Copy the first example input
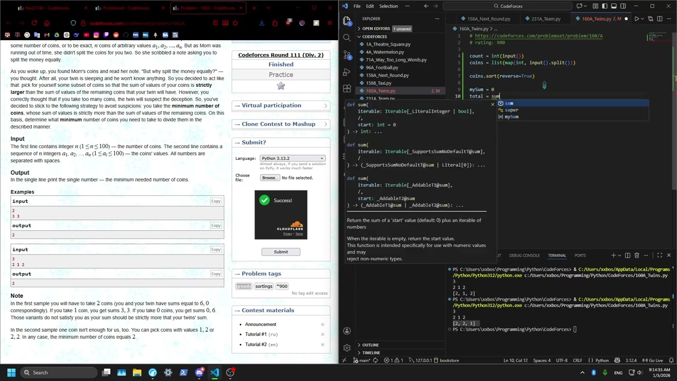This screenshot has height=381, width=677. click(x=216, y=201)
